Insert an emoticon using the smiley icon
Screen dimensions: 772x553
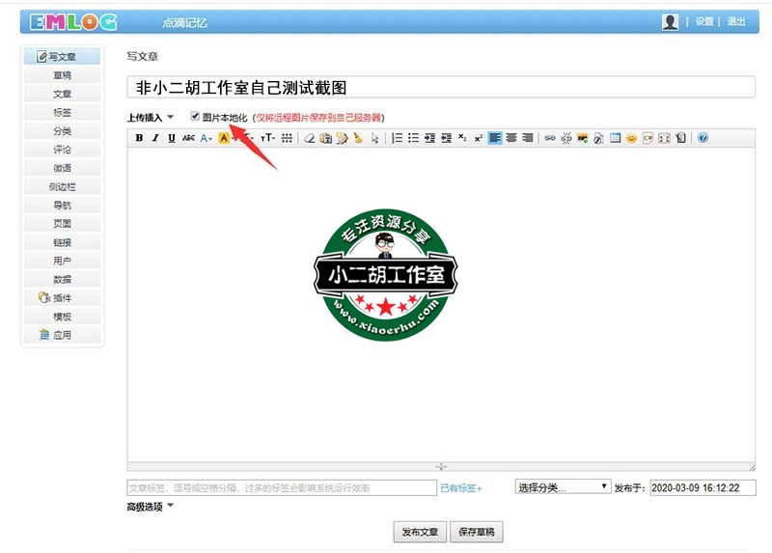[x=631, y=138]
